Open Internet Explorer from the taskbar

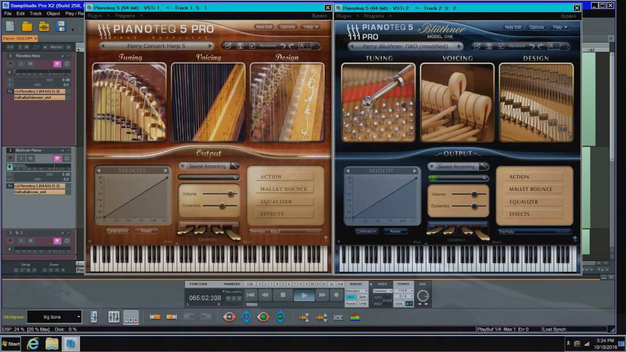click(33, 344)
